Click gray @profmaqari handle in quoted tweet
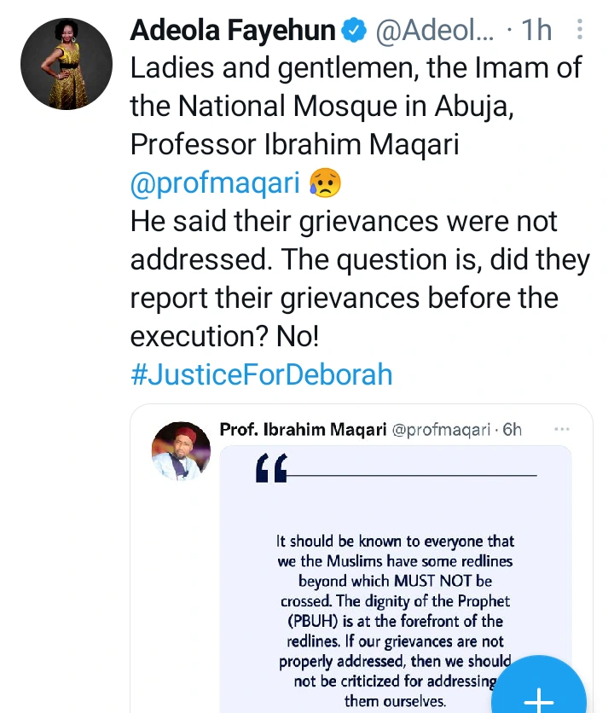Screen dimensions: 614x713 [x=443, y=429]
